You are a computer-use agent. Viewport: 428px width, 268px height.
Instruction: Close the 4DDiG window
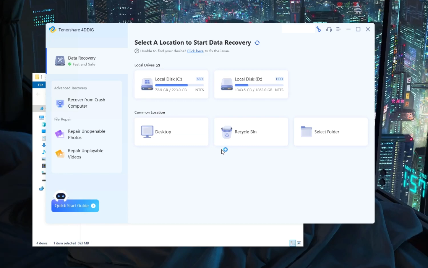(368, 29)
